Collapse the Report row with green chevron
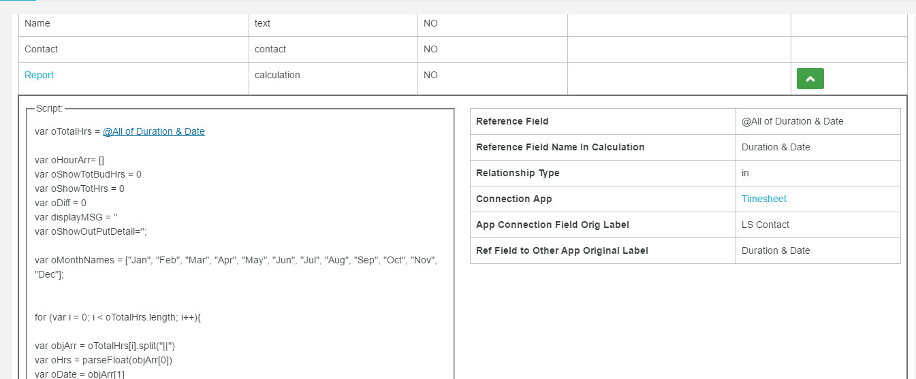The image size is (916, 379). pos(810,79)
